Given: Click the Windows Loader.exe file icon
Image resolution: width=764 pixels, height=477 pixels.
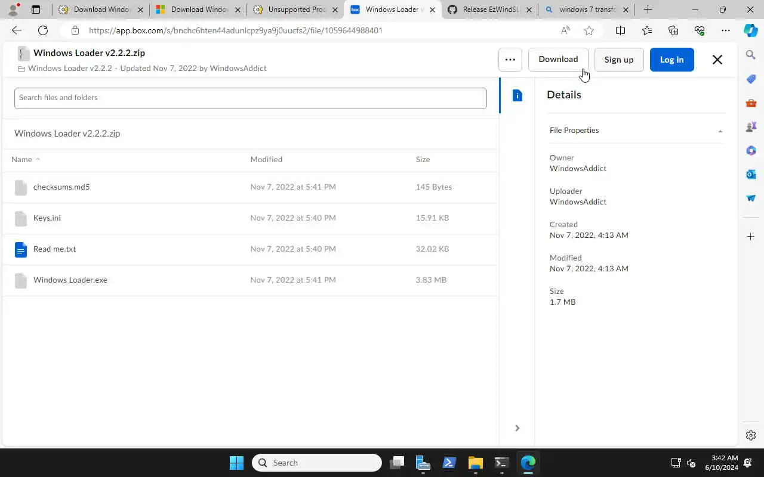Looking at the screenshot, I should (21, 280).
